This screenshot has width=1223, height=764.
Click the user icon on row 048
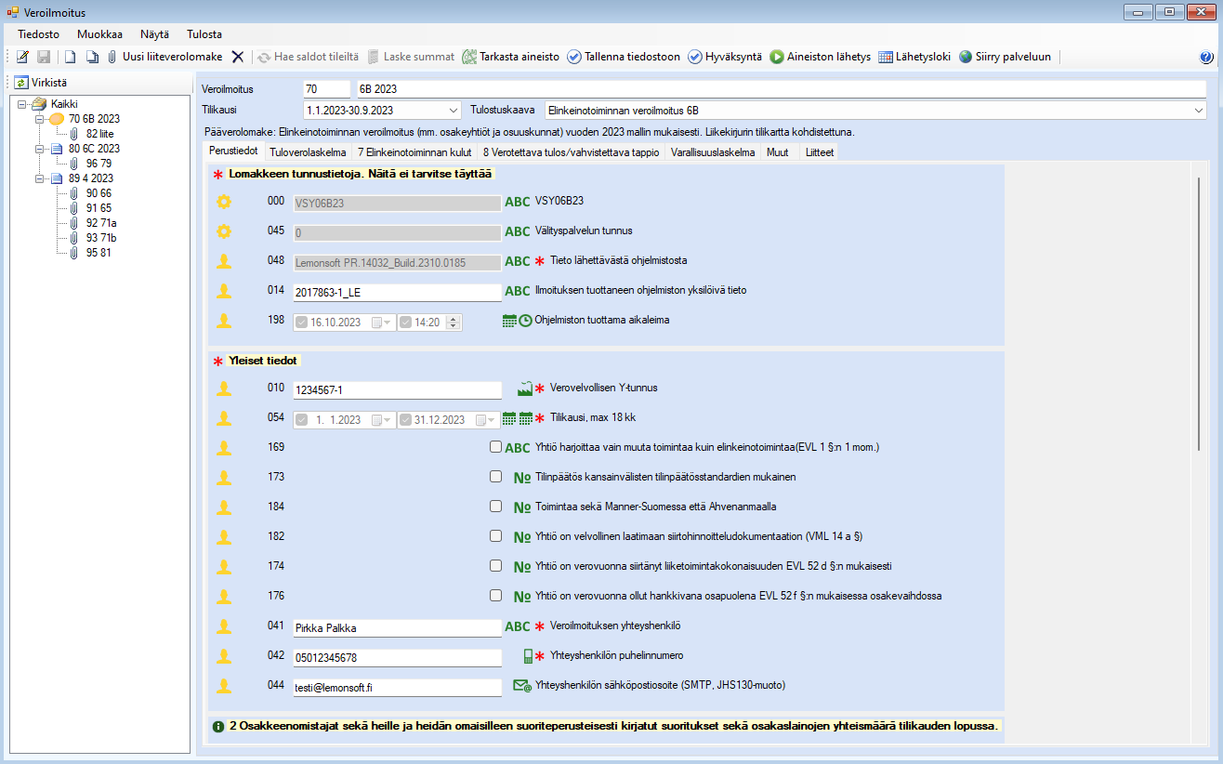(x=223, y=261)
